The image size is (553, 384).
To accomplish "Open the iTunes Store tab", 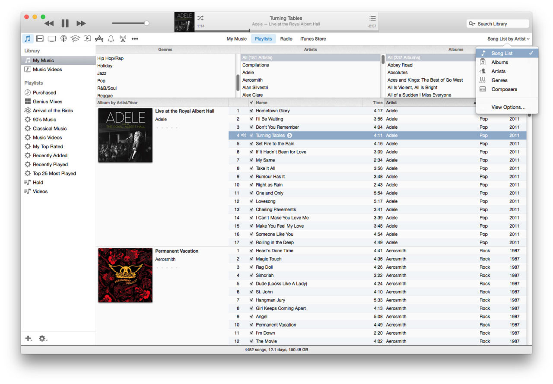I will [x=313, y=38].
